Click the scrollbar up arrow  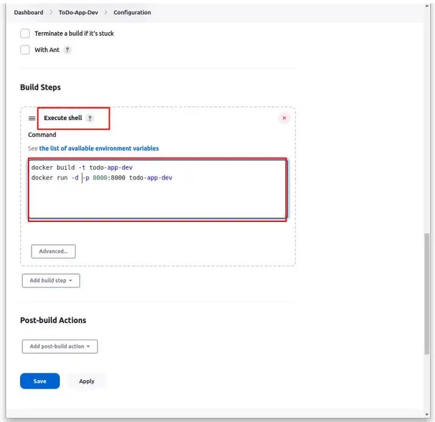[x=427, y=6]
